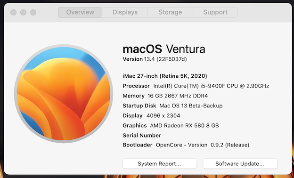294x178 pixels.
Task: Minimize the About This Mac window
Action: [23, 12]
